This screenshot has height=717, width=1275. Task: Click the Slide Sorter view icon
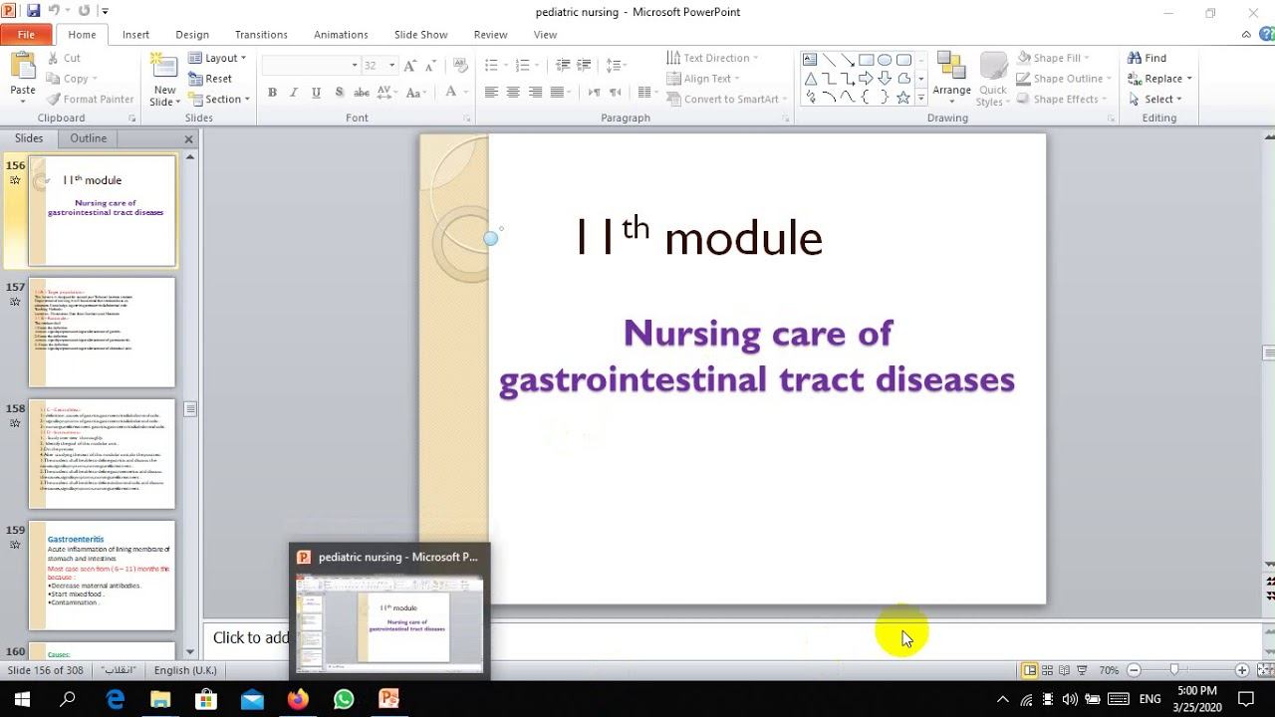click(x=1047, y=670)
